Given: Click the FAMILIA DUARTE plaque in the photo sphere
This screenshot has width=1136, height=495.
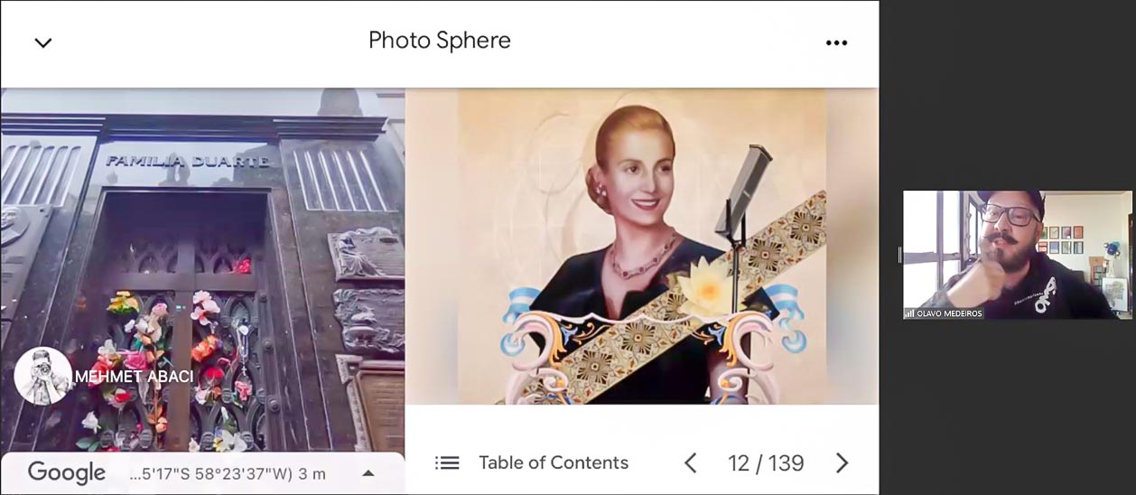Looking at the screenshot, I should tap(187, 162).
